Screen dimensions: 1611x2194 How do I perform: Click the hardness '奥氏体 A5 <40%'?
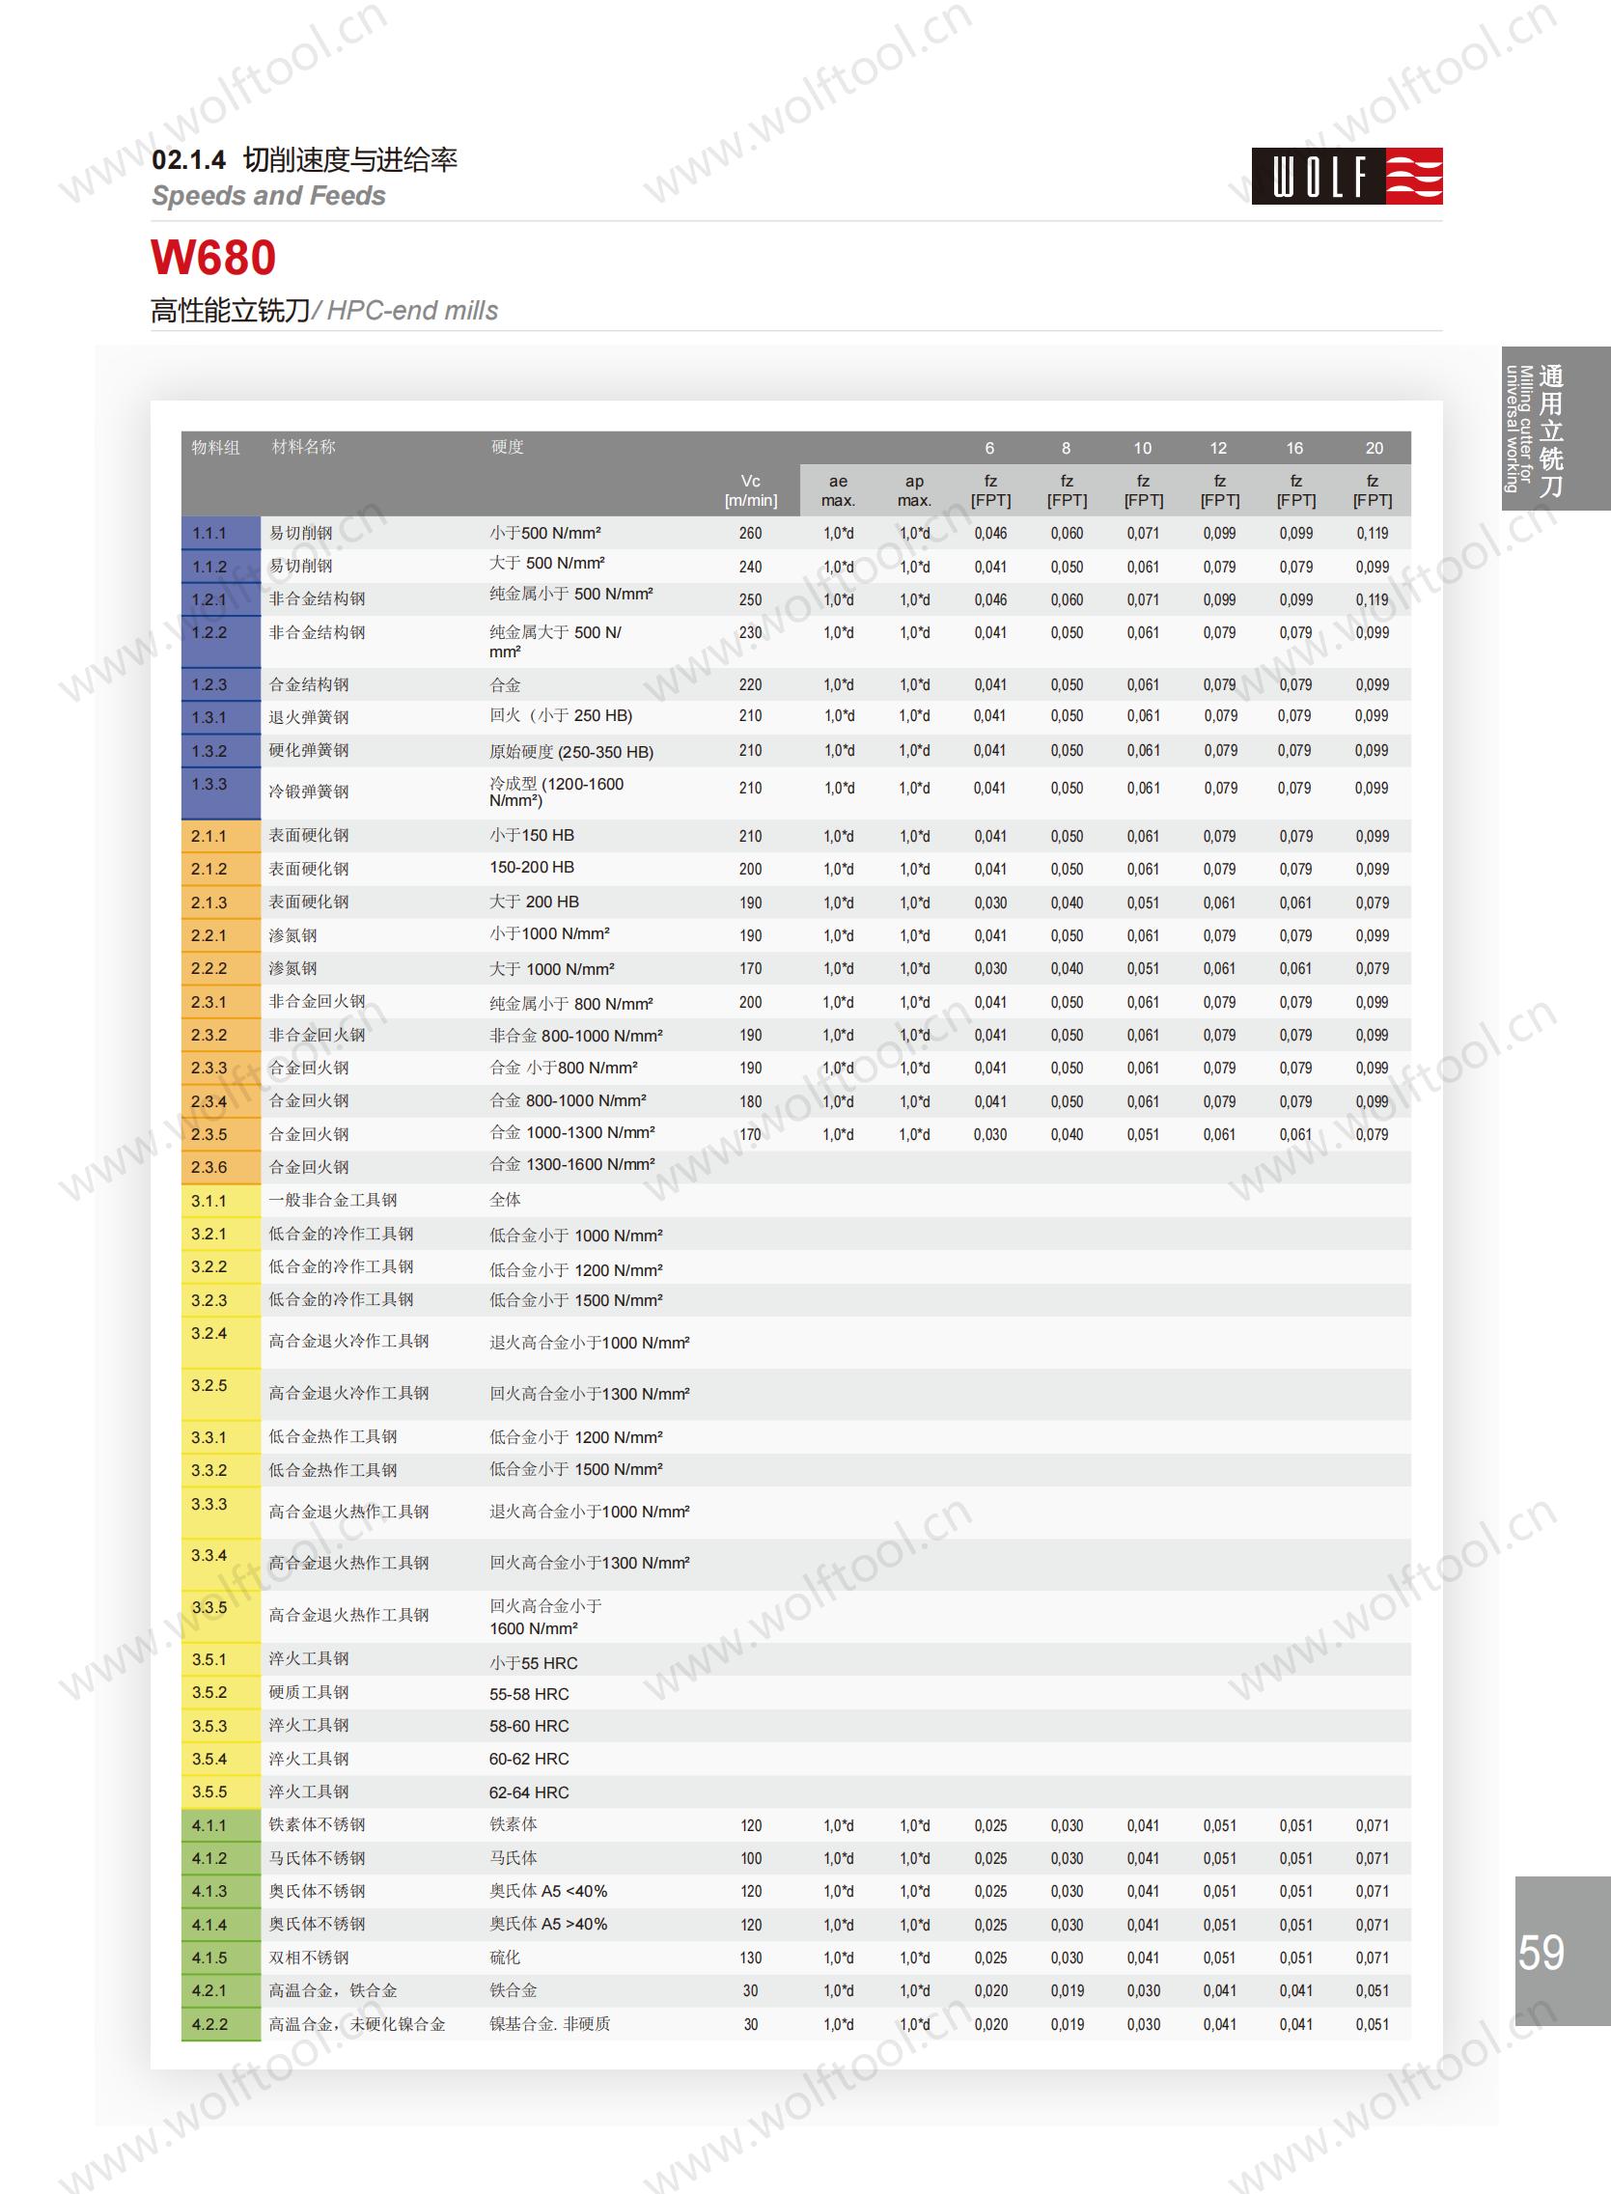(548, 1892)
